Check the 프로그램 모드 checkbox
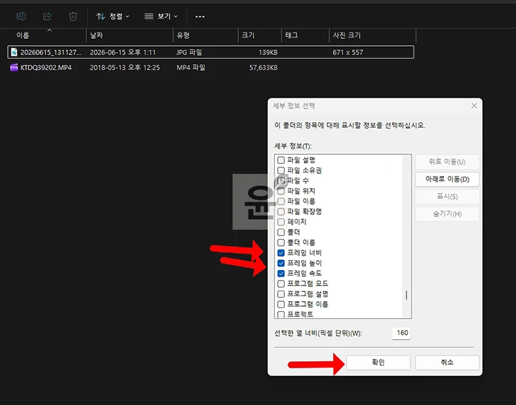This screenshot has height=405, width=516. [x=281, y=283]
